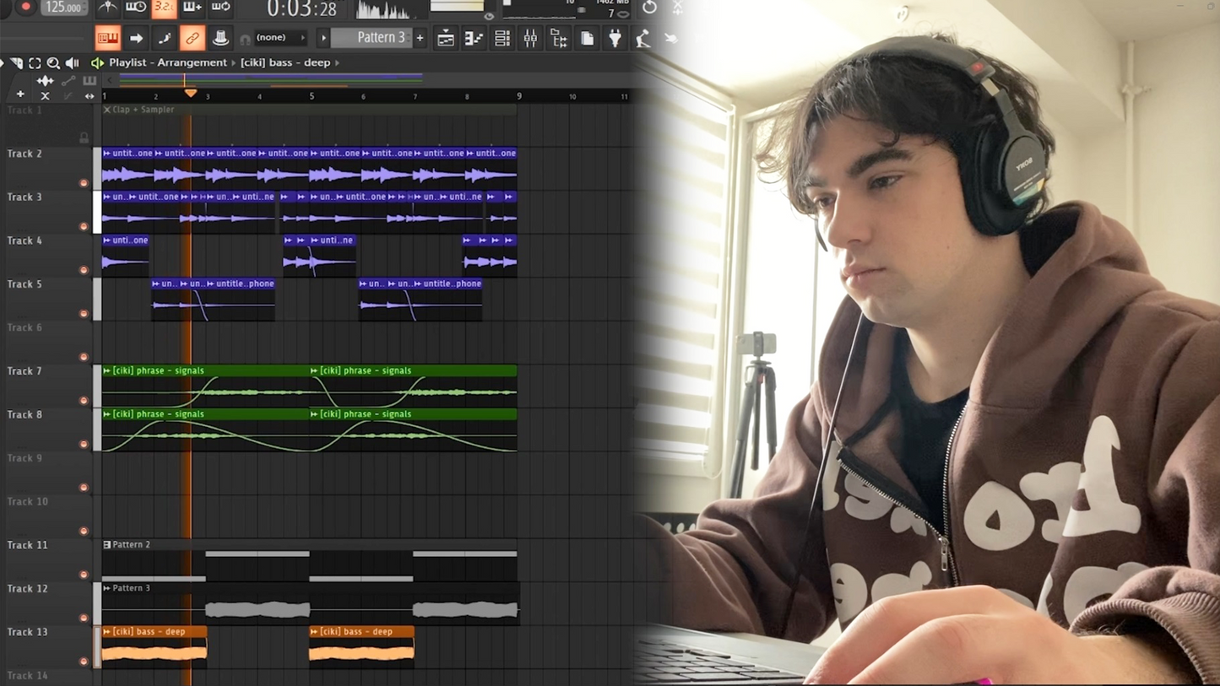Screen dimensions: 1220x686
Task: Mute Track 2 with its orange dot
Action: pos(84,183)
